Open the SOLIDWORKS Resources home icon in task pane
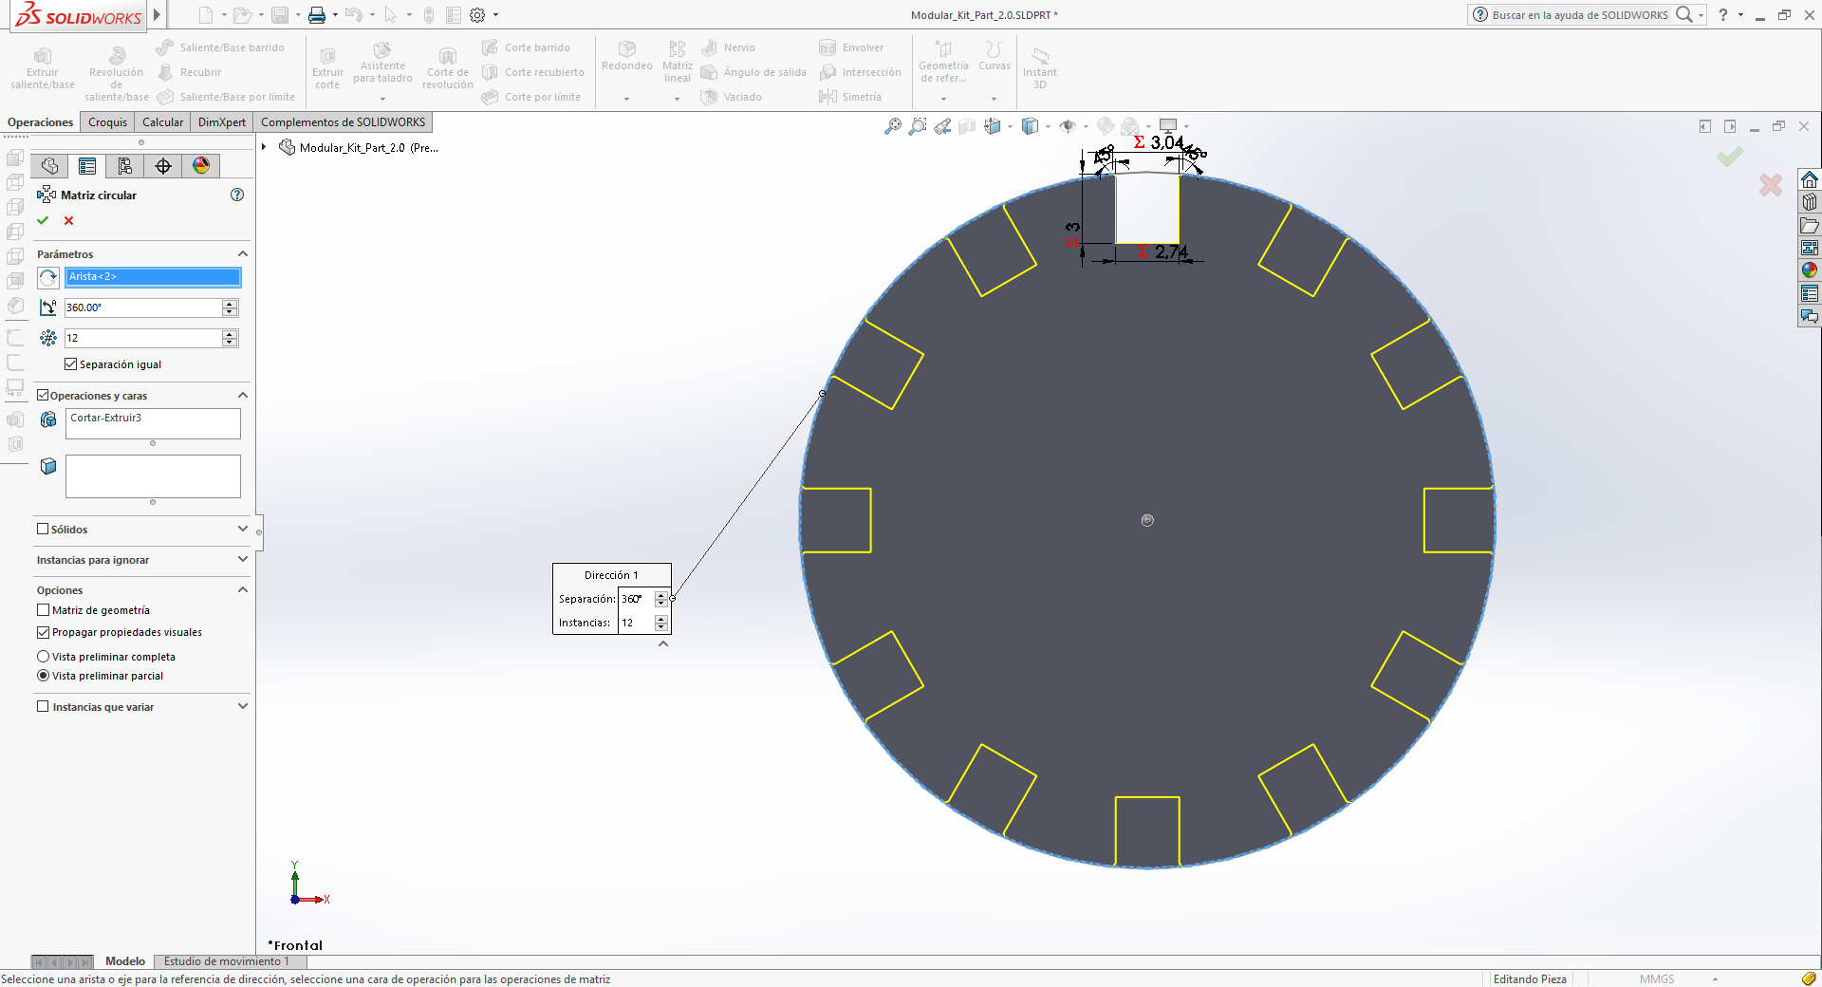The image size is (1822, 987). coord(1809,179)
